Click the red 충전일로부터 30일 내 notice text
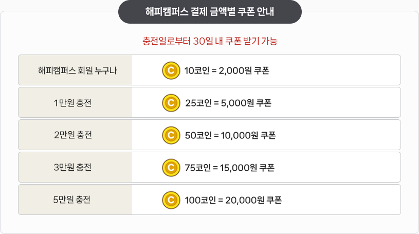Image resolution: width=419 pixels, height=234 pixels. coord(210,41)
